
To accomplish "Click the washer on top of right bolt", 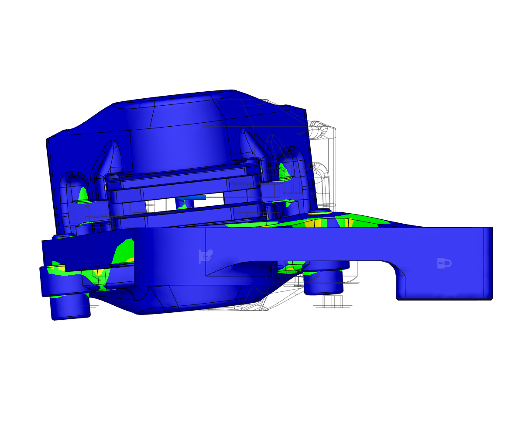I will click(x=319, y=211).
